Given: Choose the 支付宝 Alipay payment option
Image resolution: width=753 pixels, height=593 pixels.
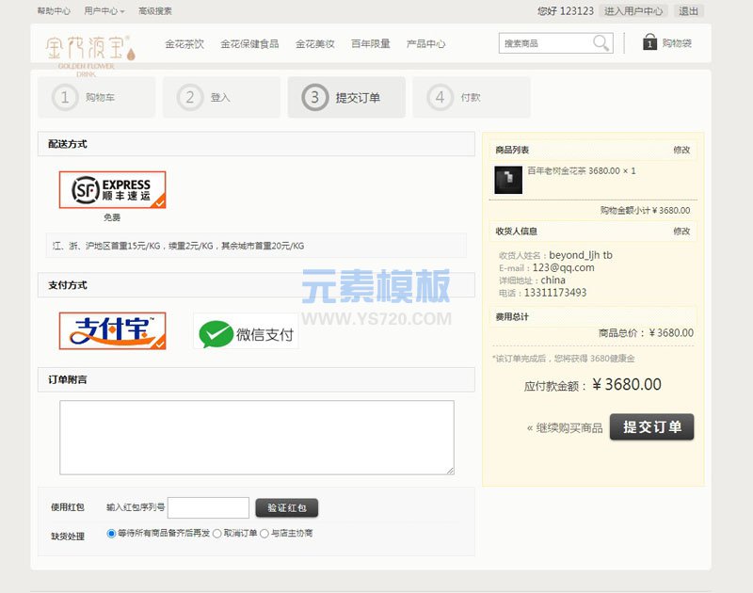Looking at the screenshot, I should 112,330.
